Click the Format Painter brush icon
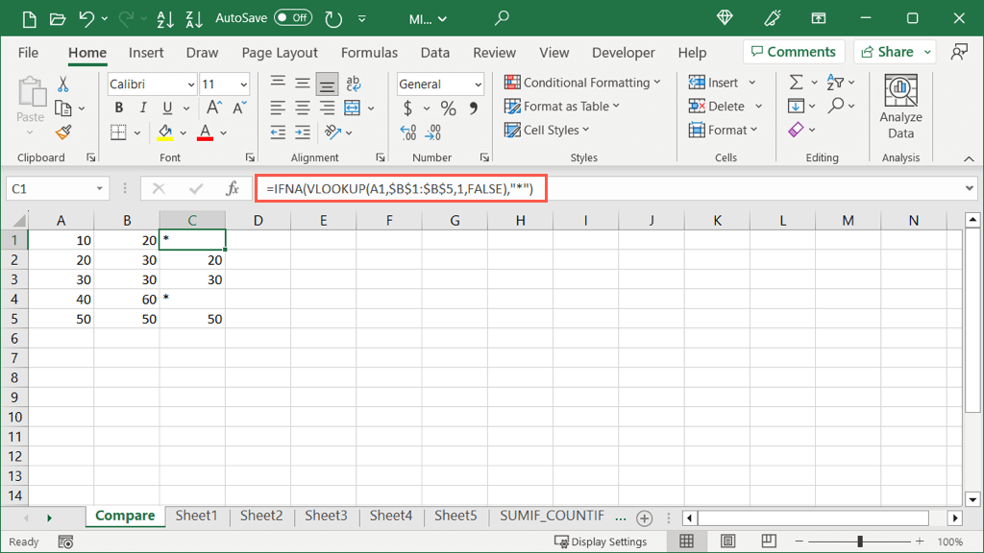The height and width of the screenshot is (553, 984). (x=63, y=132)
